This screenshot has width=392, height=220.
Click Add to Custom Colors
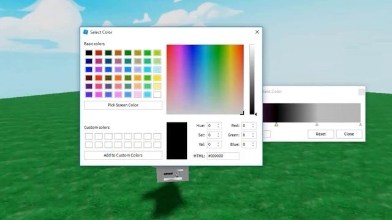tap(123, 155)
